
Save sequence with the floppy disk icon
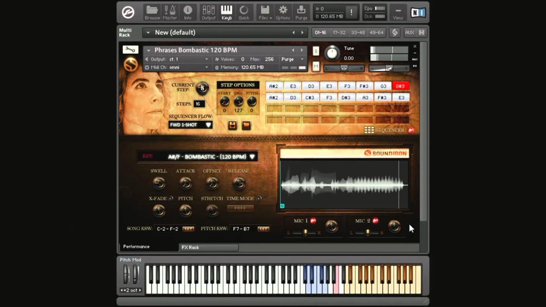pyautogui.click(x=232, y=125)
